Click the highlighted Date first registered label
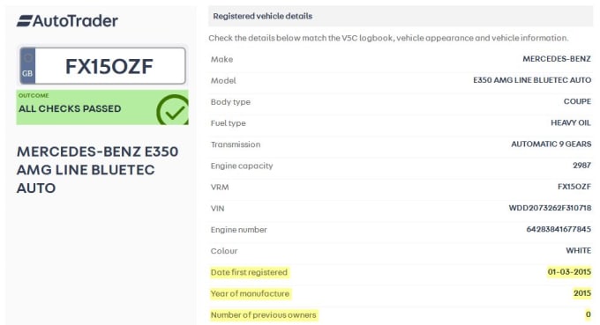The width and height of the screenshot is (600, 325). (x=249, y=272)
